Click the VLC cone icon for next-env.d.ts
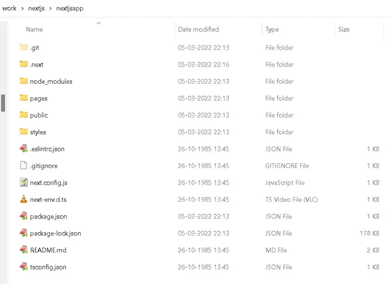Screen dimensions: 391x284 pos(24,200)
